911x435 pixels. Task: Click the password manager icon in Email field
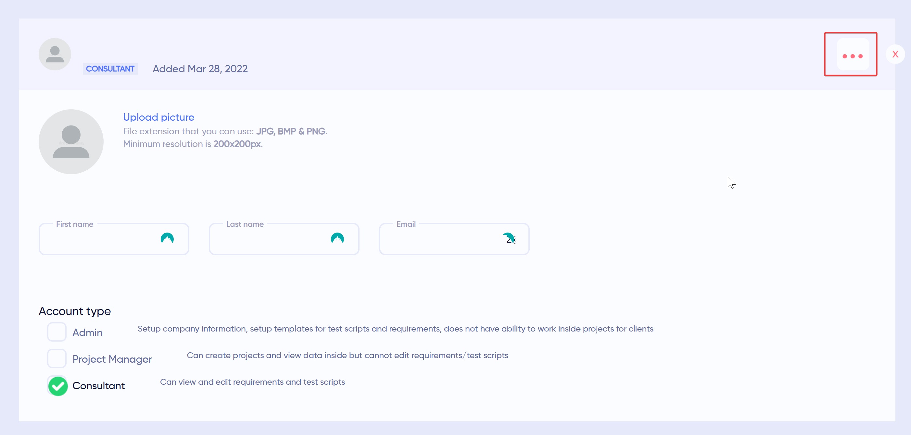click(x=509, y=238)
